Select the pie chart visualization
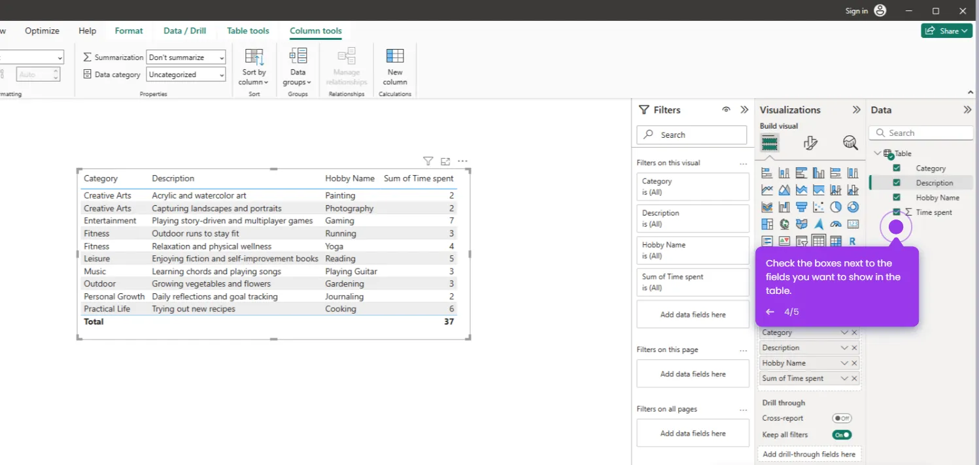This screenshot has width=979, height=465. point(836,207)
